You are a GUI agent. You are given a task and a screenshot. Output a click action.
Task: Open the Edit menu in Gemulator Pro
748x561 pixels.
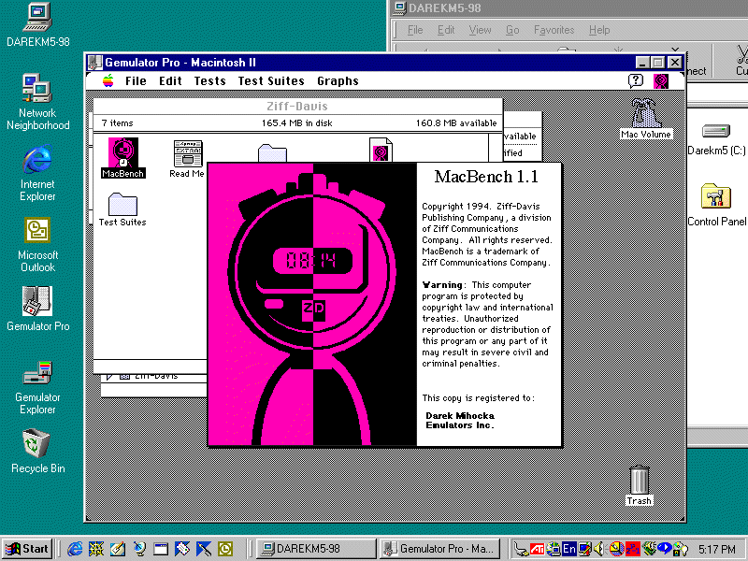click(170, 81)
